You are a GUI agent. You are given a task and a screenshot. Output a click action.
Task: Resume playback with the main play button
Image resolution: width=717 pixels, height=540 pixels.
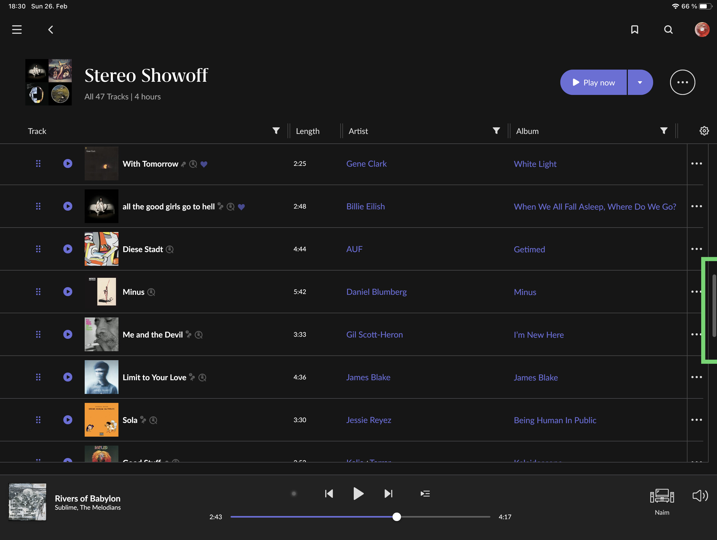pos(358,494)
